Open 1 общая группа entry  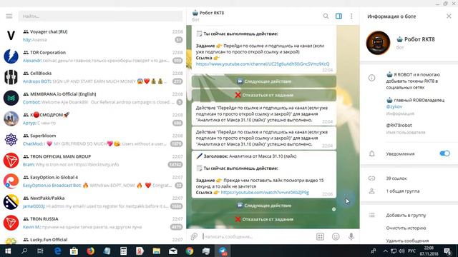click(402, 191)
